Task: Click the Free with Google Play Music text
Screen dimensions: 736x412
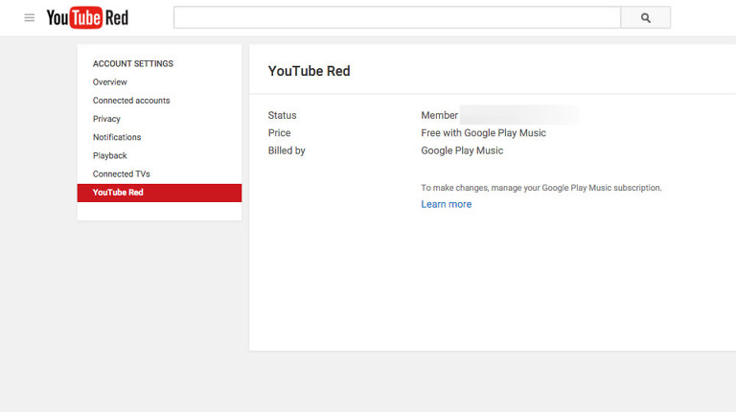Action: pos(484,133)
